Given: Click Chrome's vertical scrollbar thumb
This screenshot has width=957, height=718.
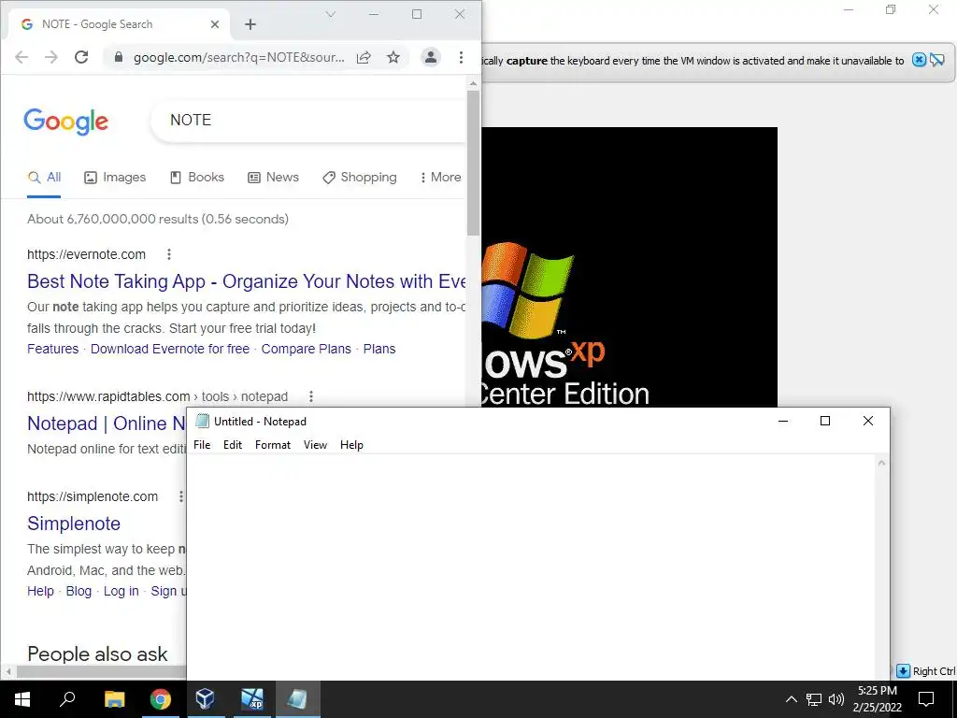Looking at the screenshot, I should click(x=473, y=163).
